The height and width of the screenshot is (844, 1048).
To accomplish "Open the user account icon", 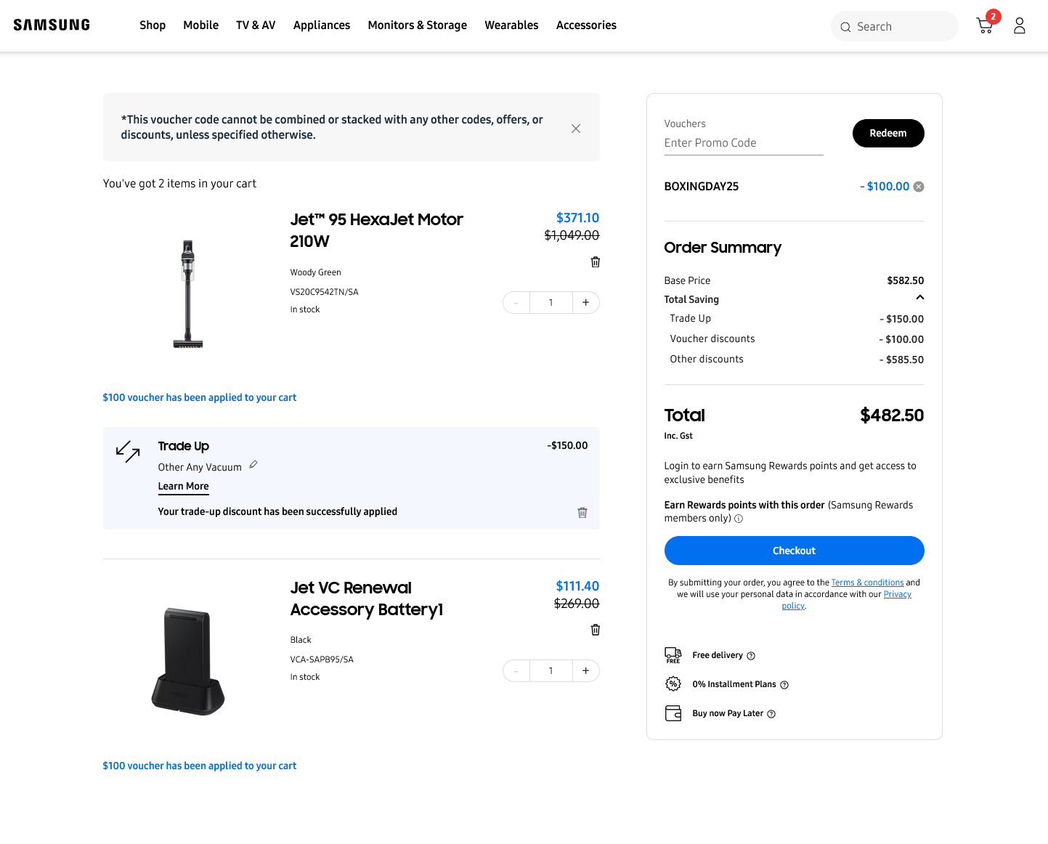I will click(x=1019, y=26).
